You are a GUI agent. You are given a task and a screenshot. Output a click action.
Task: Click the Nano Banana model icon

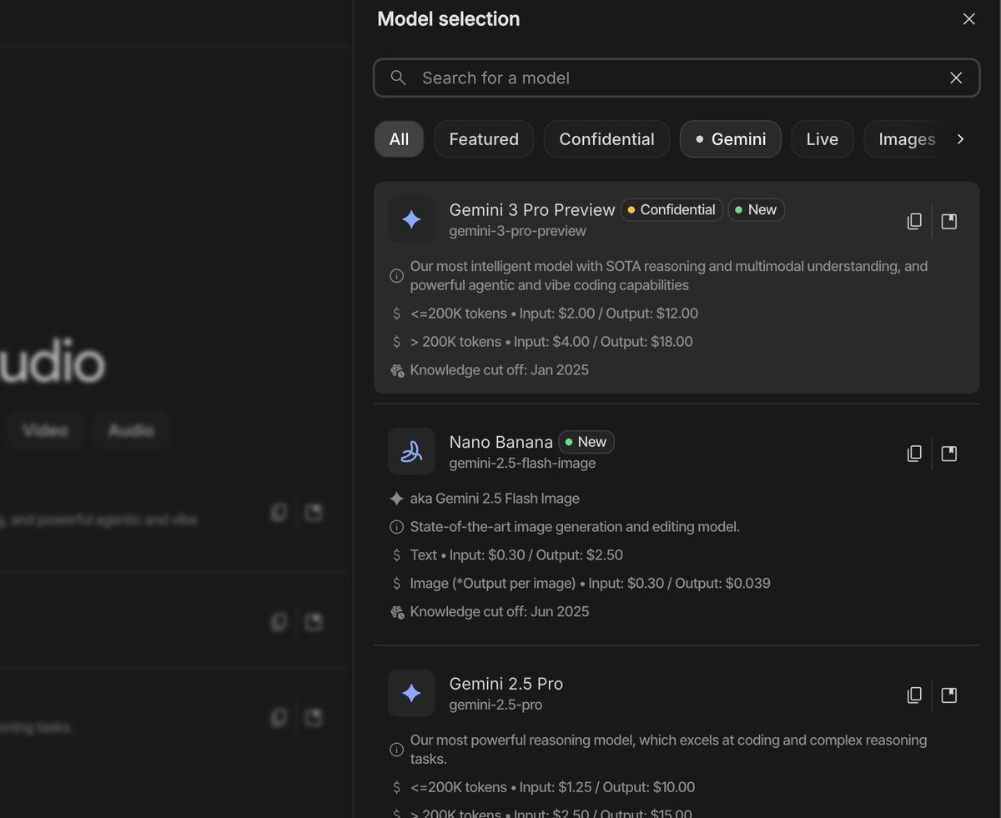tap(411, 451)
